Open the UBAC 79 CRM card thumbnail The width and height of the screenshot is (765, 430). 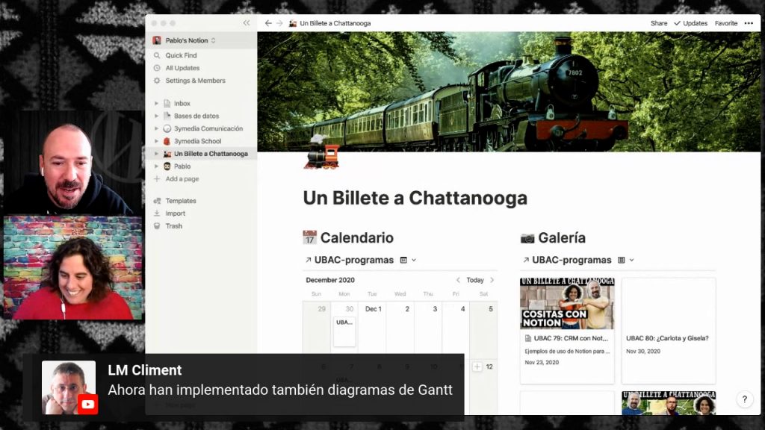point(566,303)
